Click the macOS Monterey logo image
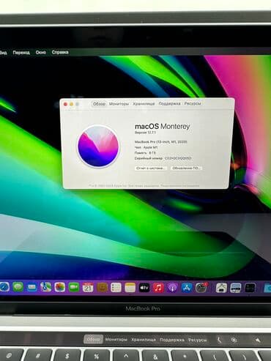Image resolution: width=271 pixels, height=361 pixels. click(x=98, y=146)
